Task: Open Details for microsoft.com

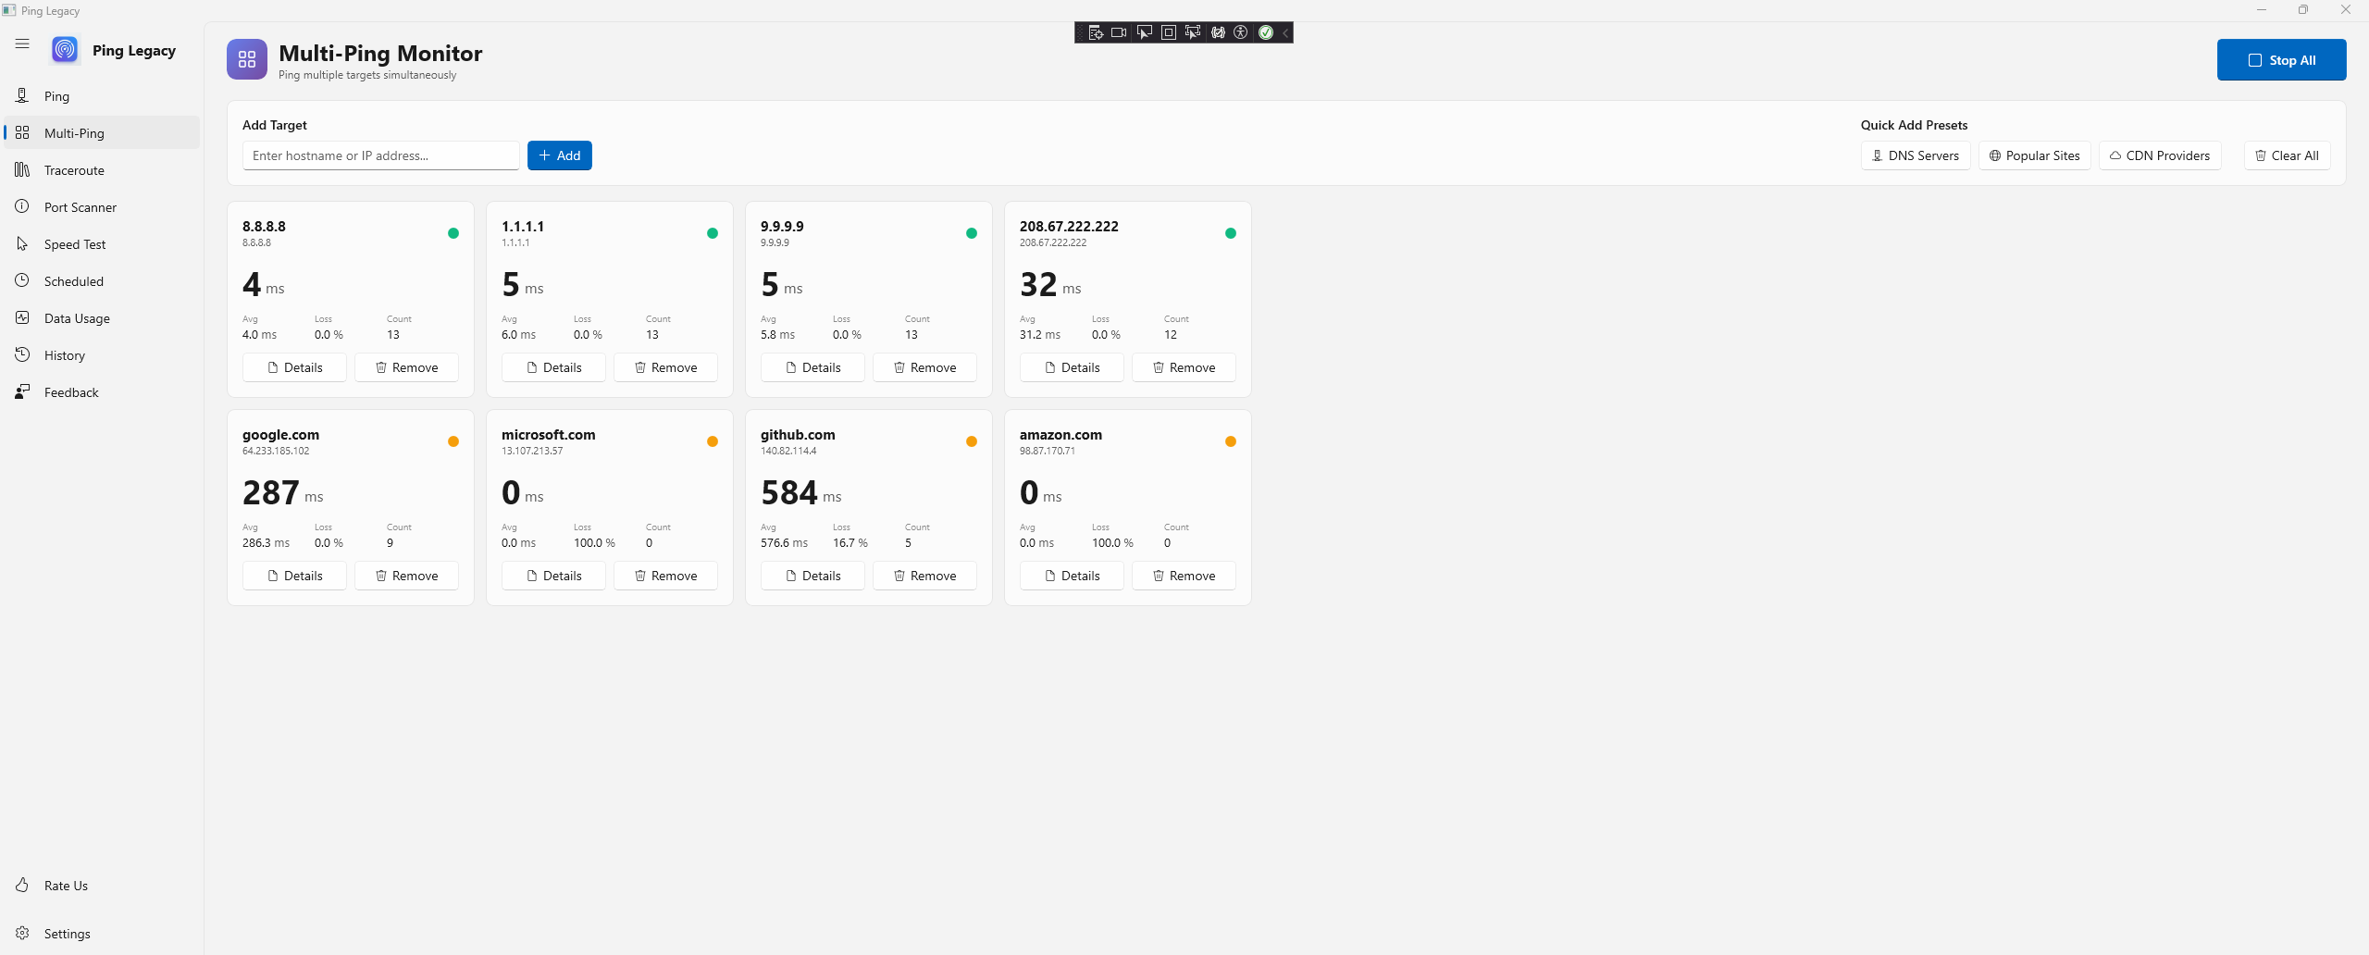Action: click(x=553, y=576)
